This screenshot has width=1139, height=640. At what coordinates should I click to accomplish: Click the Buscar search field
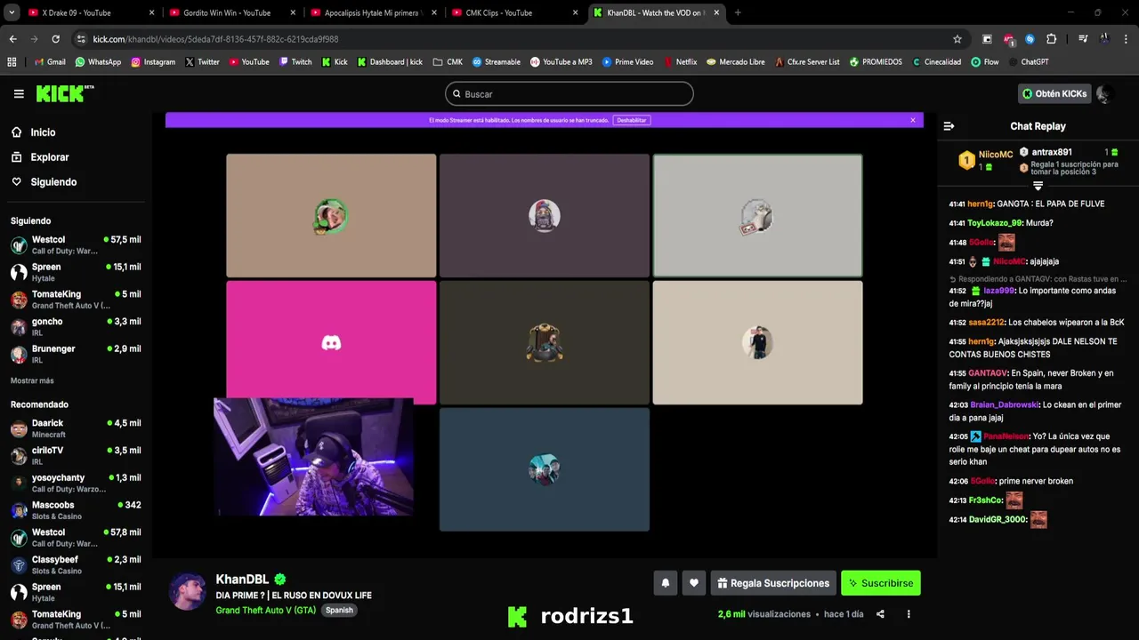click(x=569, y=93)
